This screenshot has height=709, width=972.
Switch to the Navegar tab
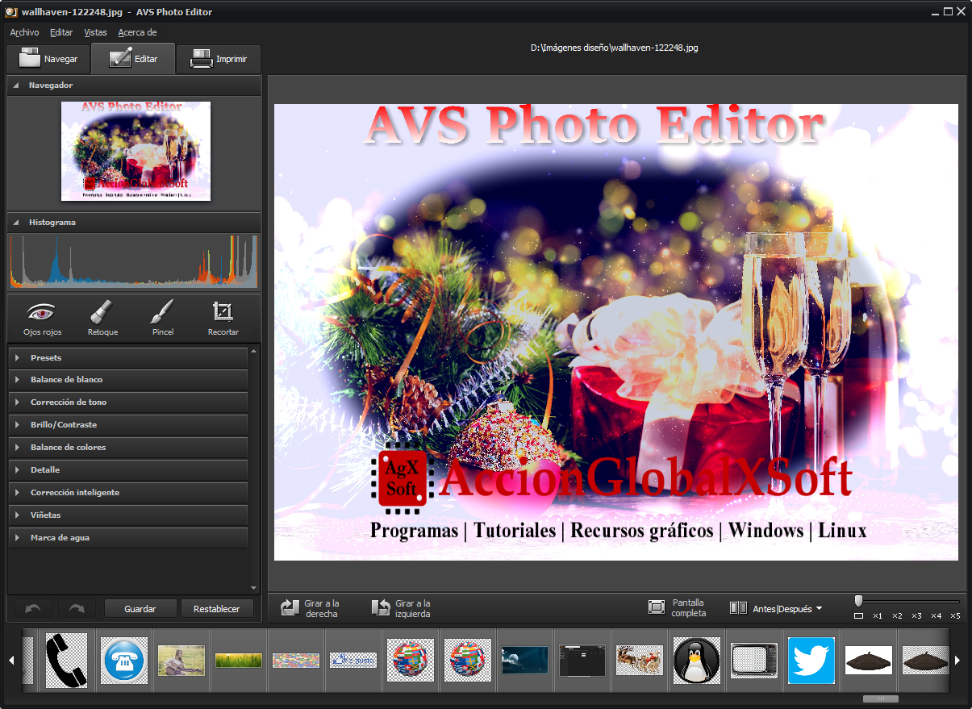[48, 58]
